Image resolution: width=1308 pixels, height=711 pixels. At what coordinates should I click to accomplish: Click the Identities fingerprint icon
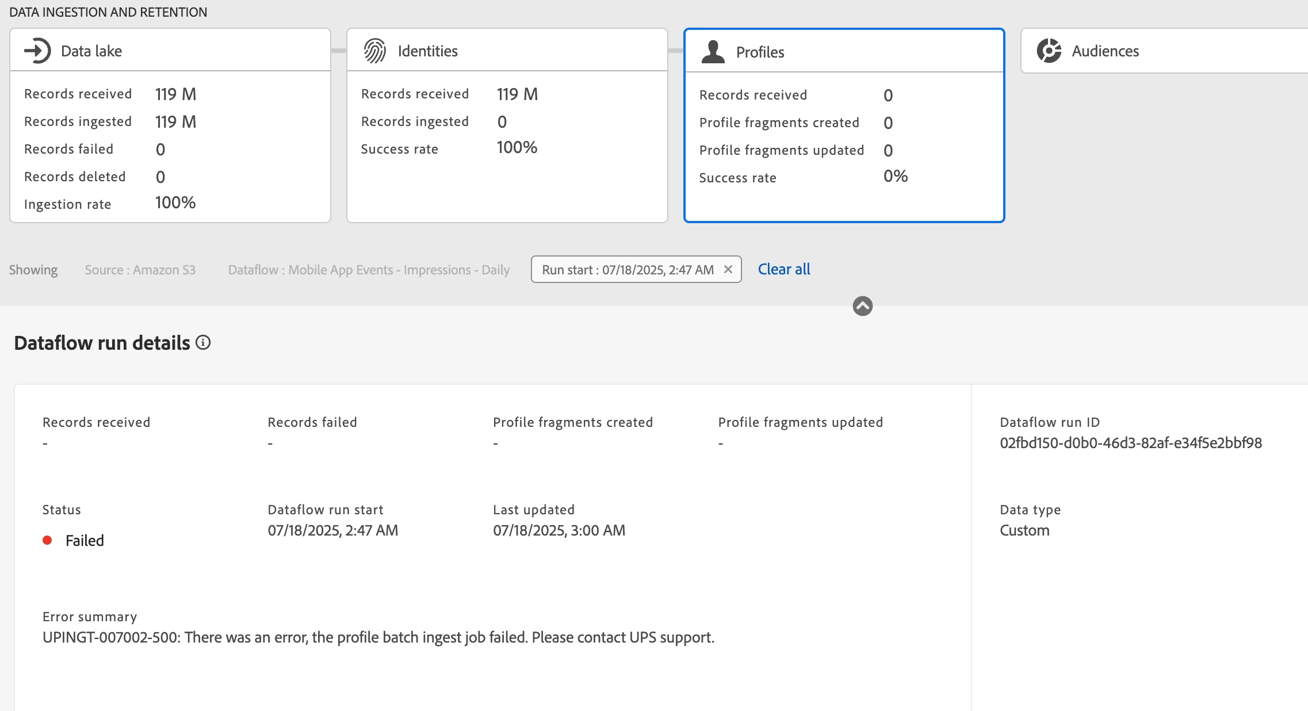374,51
